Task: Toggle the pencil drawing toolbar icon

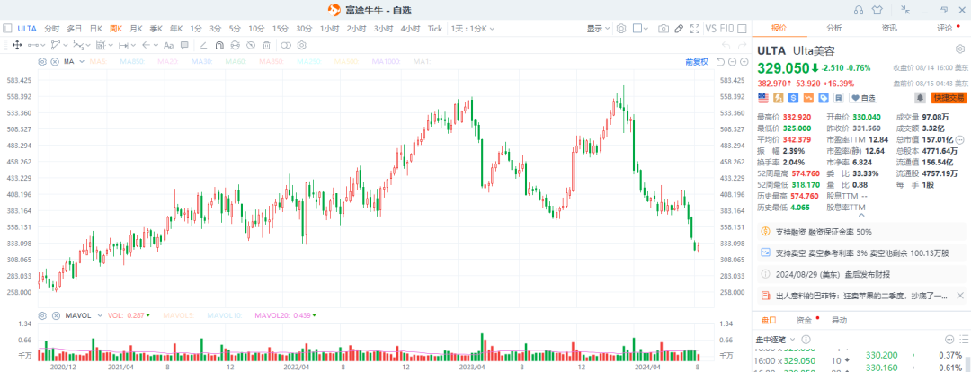Action: [679, 29]
